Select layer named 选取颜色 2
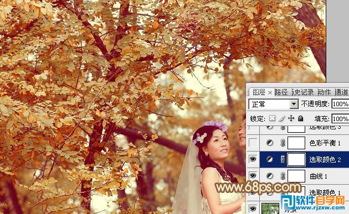The width and height of the screenshot is (349, 214). coord(325,160)
